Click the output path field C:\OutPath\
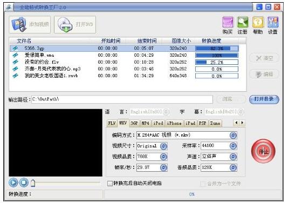Image resolution: width=295 pixels, height=203 pixels. point(122,99)
